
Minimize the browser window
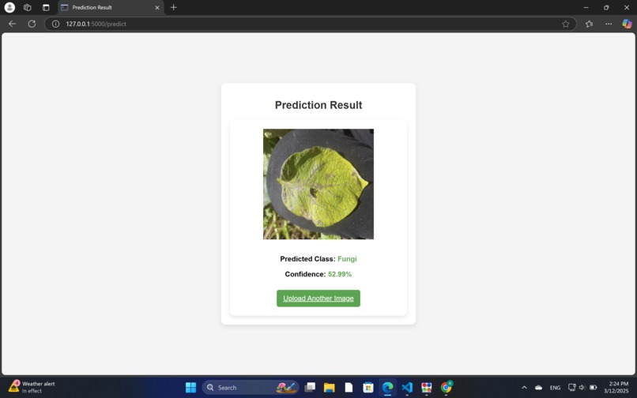coord(586,7)
